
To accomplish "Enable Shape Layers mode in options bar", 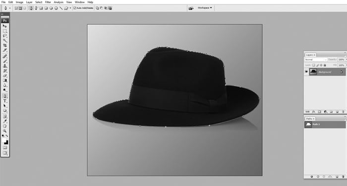I will point(16,8).
